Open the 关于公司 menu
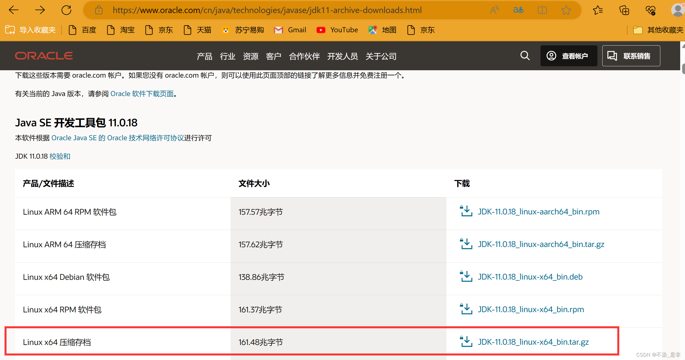The height and width of the screenshot is (360, 685). (x=381, y=56)
